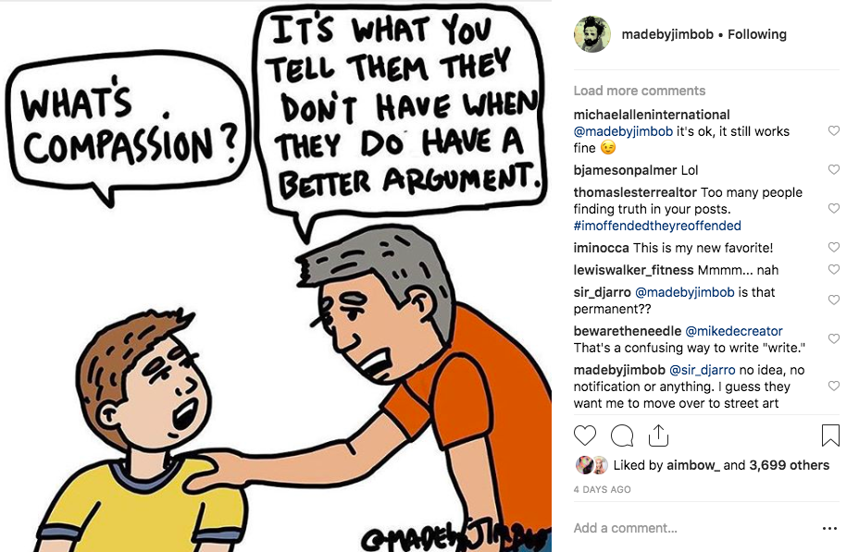859x552 pixels.
Task: Expand Load more comments
Action: pos(640,91)
